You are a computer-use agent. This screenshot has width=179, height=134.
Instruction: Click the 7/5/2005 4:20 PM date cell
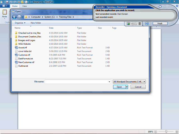tap(57, 55)
